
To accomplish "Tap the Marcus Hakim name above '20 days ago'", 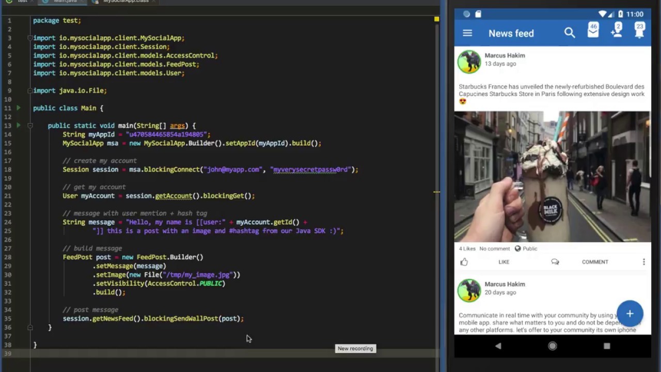I will pos(505,284).
